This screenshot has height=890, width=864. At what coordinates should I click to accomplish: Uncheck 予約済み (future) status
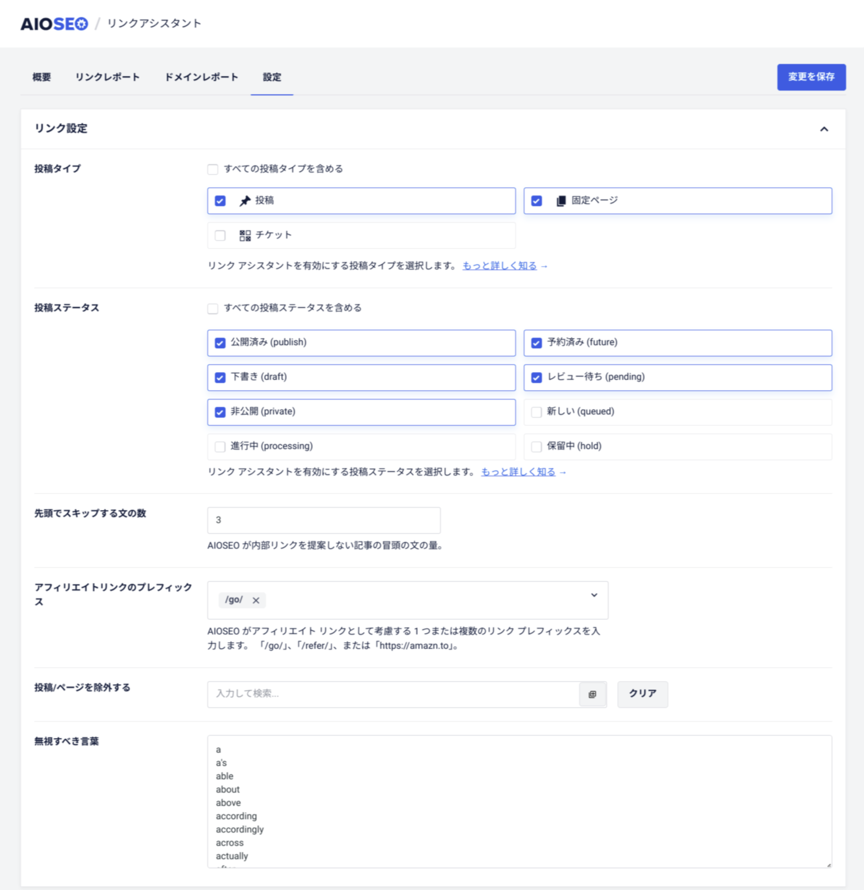[536, 343]
